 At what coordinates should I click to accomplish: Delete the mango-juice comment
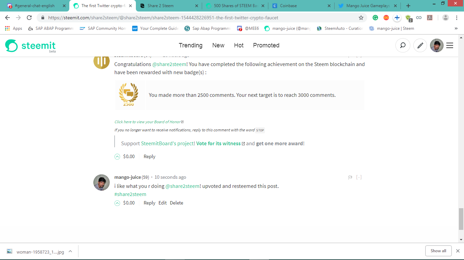pos(177,203)
